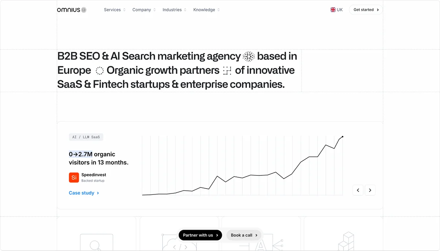Open the UK language selector
The width and height of the screenshot is (440, 251).
[x=337, y=10]
